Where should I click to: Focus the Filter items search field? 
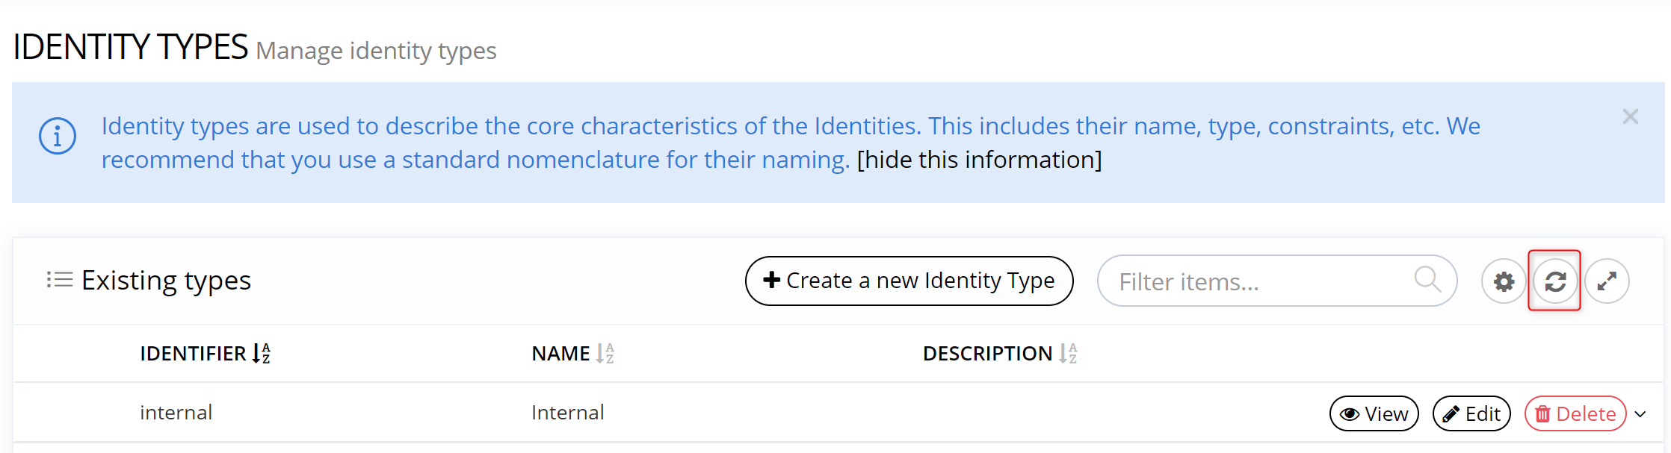click(1255, 281)
